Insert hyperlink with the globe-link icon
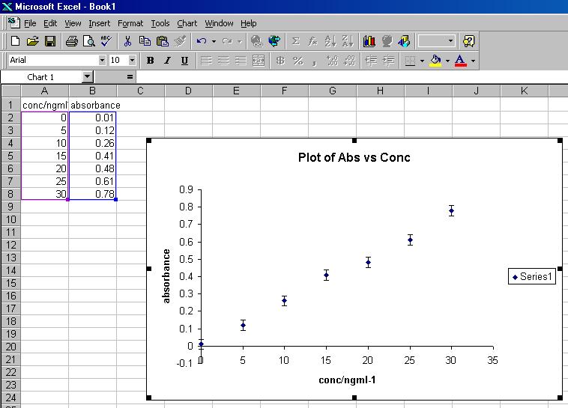The height and width of the screenshot is (408, 568). 257,41
